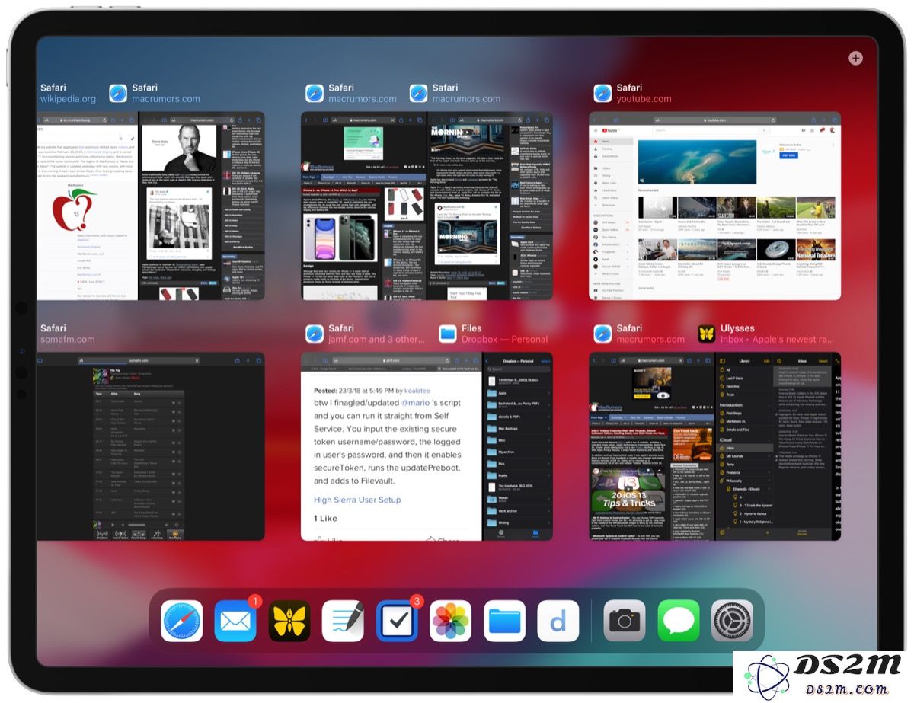
Task: Launch Ulysses butterfly icon in the dock
Action: pos(289,621)
